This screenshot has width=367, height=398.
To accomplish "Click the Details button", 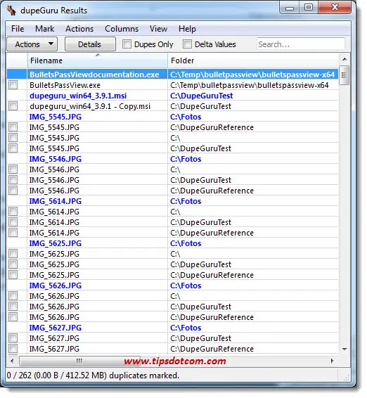I will [x=90, y=44].
